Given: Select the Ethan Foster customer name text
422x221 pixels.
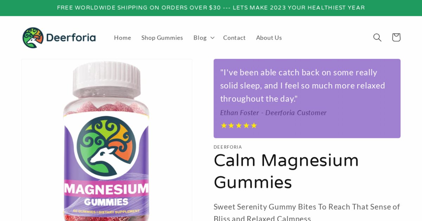Looking at the screenshot, I should [x=240, y=113].
